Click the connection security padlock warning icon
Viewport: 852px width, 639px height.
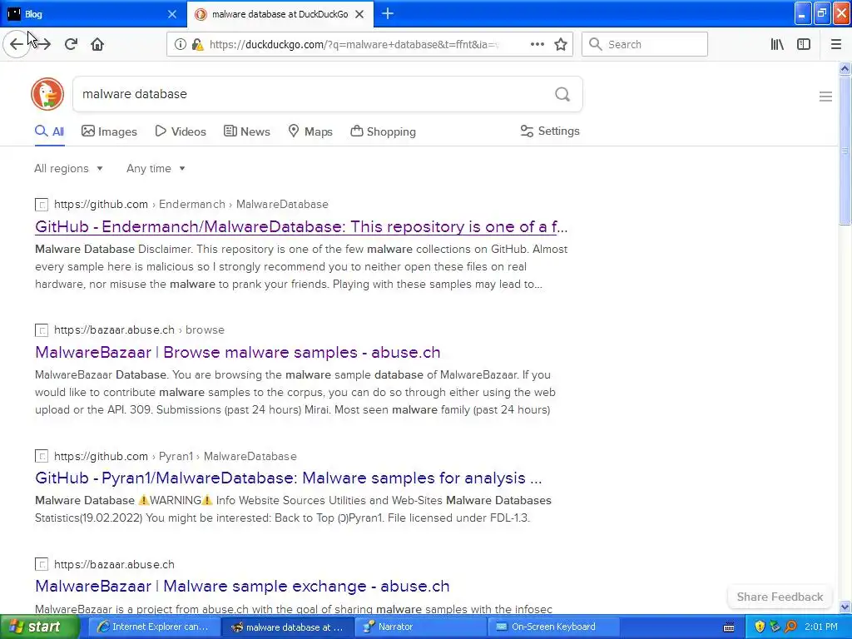197,45
